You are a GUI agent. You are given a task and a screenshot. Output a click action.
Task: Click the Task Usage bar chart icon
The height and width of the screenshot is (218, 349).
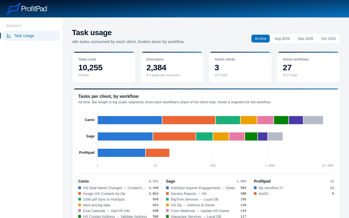pyautogui.click(x=9, y=36)
